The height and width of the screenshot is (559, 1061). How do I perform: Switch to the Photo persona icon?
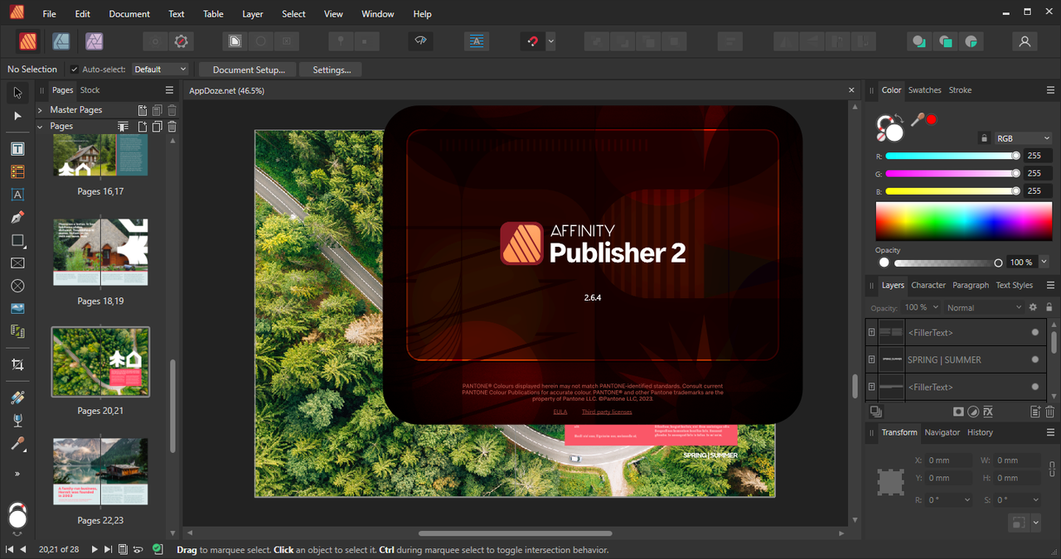click(94, 41)
